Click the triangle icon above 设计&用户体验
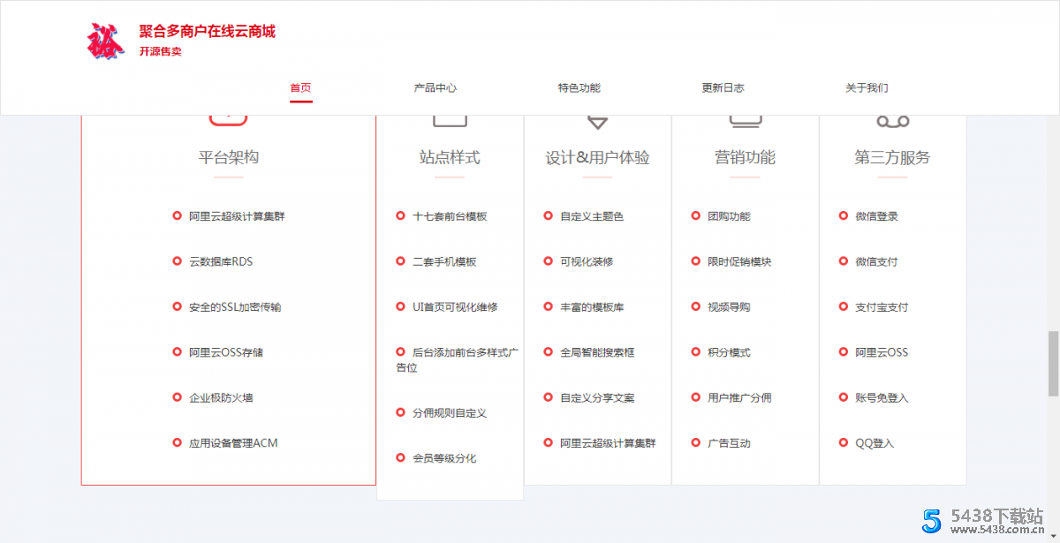This screenshot has width=1060, height=543. click(597, 122)
